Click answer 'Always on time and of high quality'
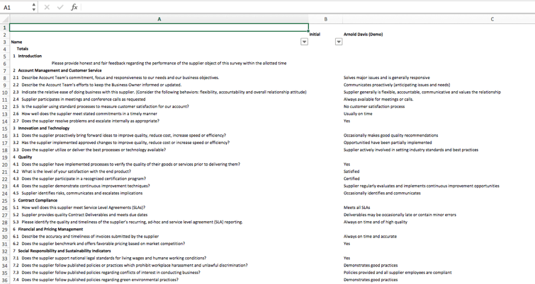Screen dimensions: 535x284 coord(376,222)
